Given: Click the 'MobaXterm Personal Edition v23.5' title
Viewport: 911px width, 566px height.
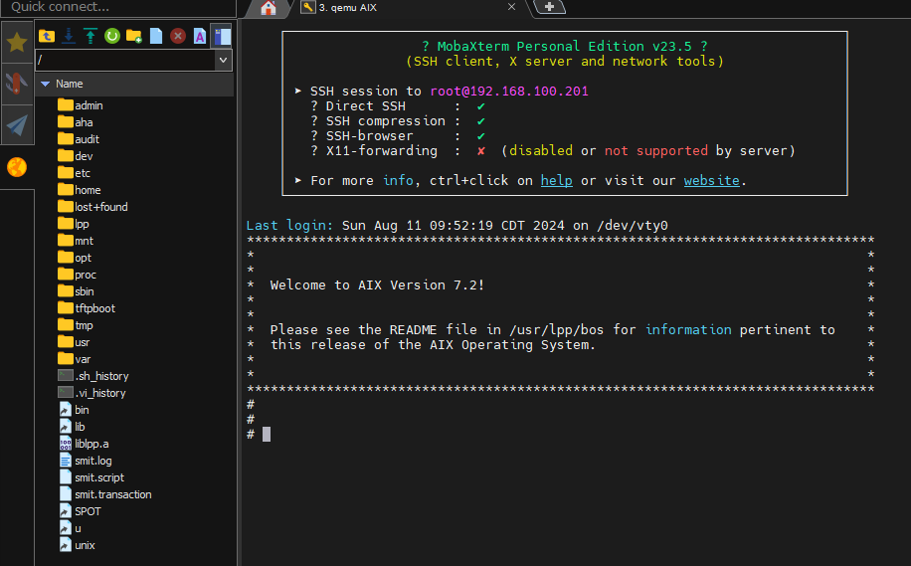Looking at the screenshot, I should click(x=564, y=47).
